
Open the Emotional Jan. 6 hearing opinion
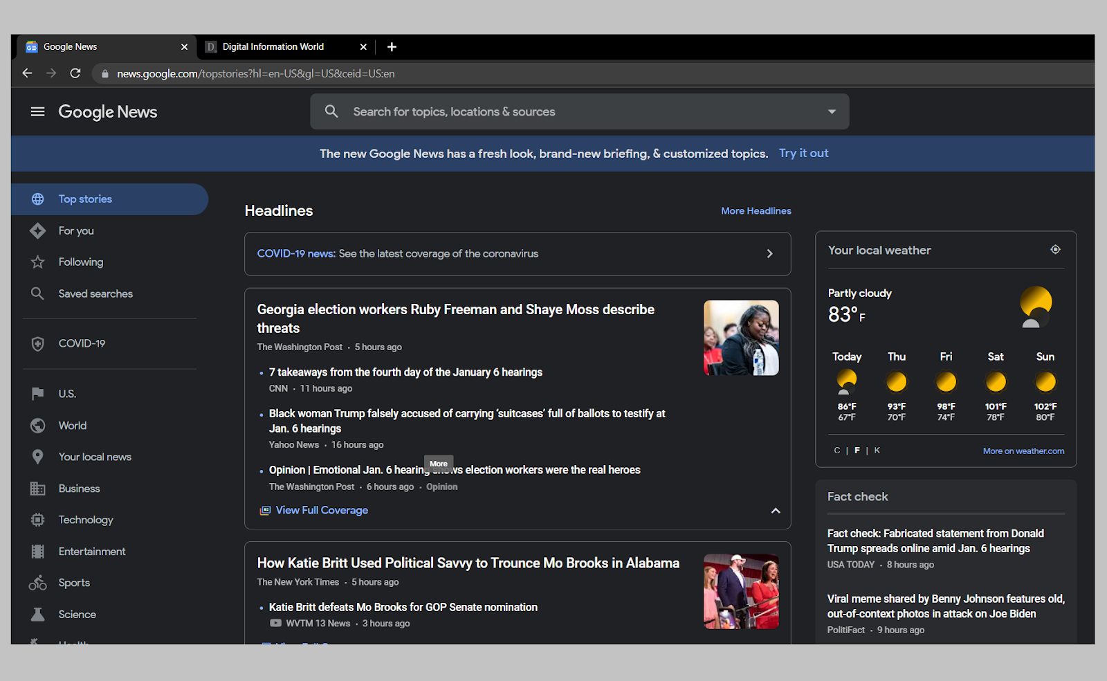click(x=455, y=470)
